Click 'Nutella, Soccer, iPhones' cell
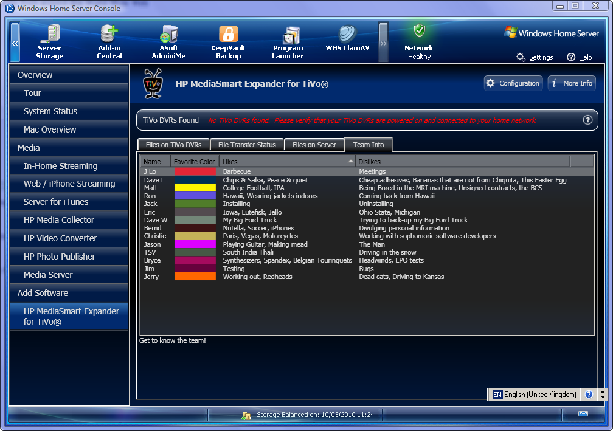This screenshot has height=431, width=613. point(258,228)
